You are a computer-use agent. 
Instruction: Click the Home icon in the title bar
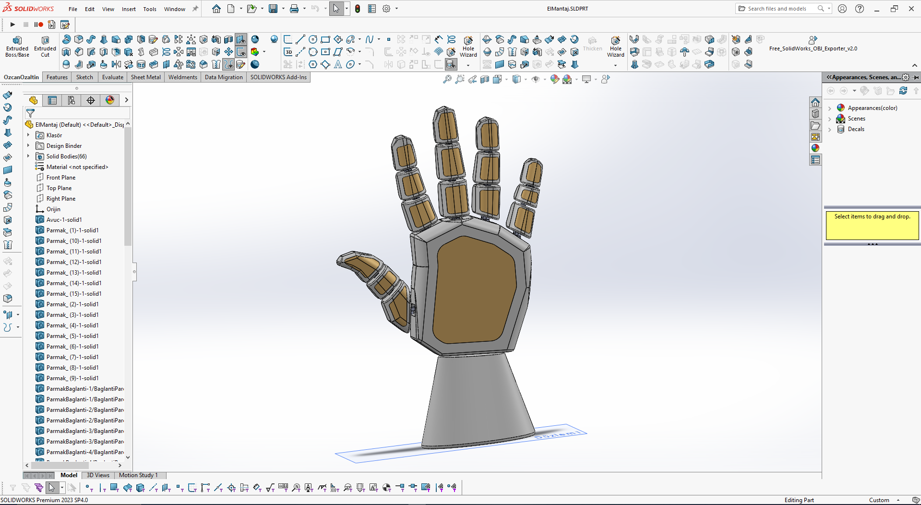[216, 9]
